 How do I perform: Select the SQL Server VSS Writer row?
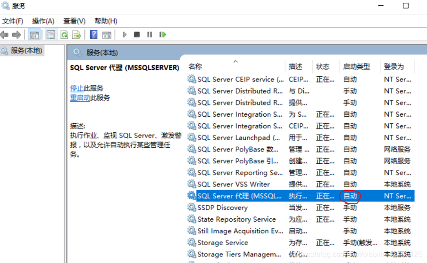[x=301, y=184]
